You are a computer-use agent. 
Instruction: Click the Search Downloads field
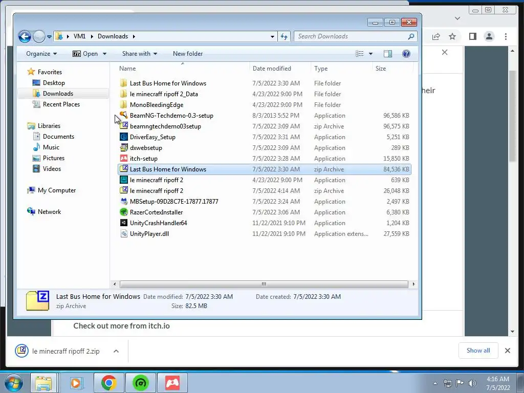click(355, 36)
